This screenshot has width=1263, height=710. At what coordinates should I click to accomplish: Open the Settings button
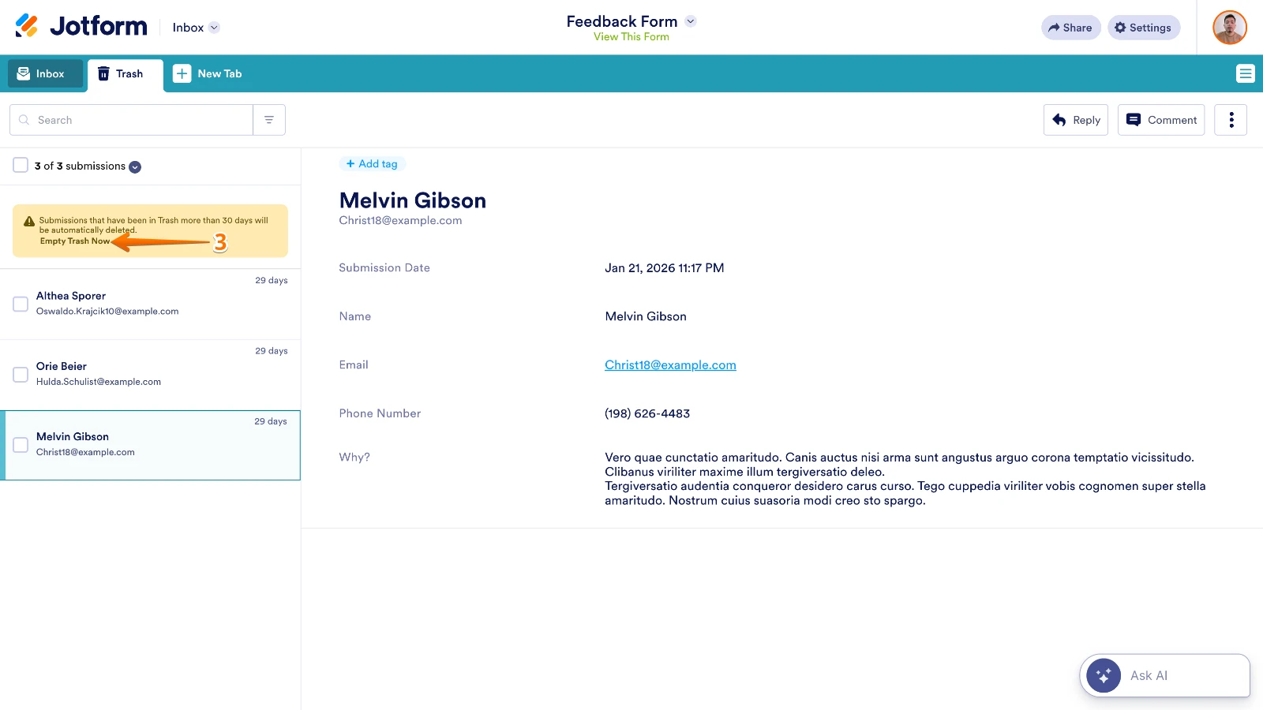pyautogui.click(x=1143, y=28)
